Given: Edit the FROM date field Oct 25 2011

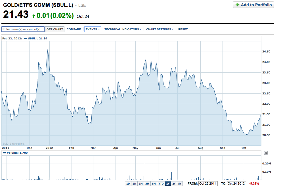Looking at the screenshot, I should (208, 183).
